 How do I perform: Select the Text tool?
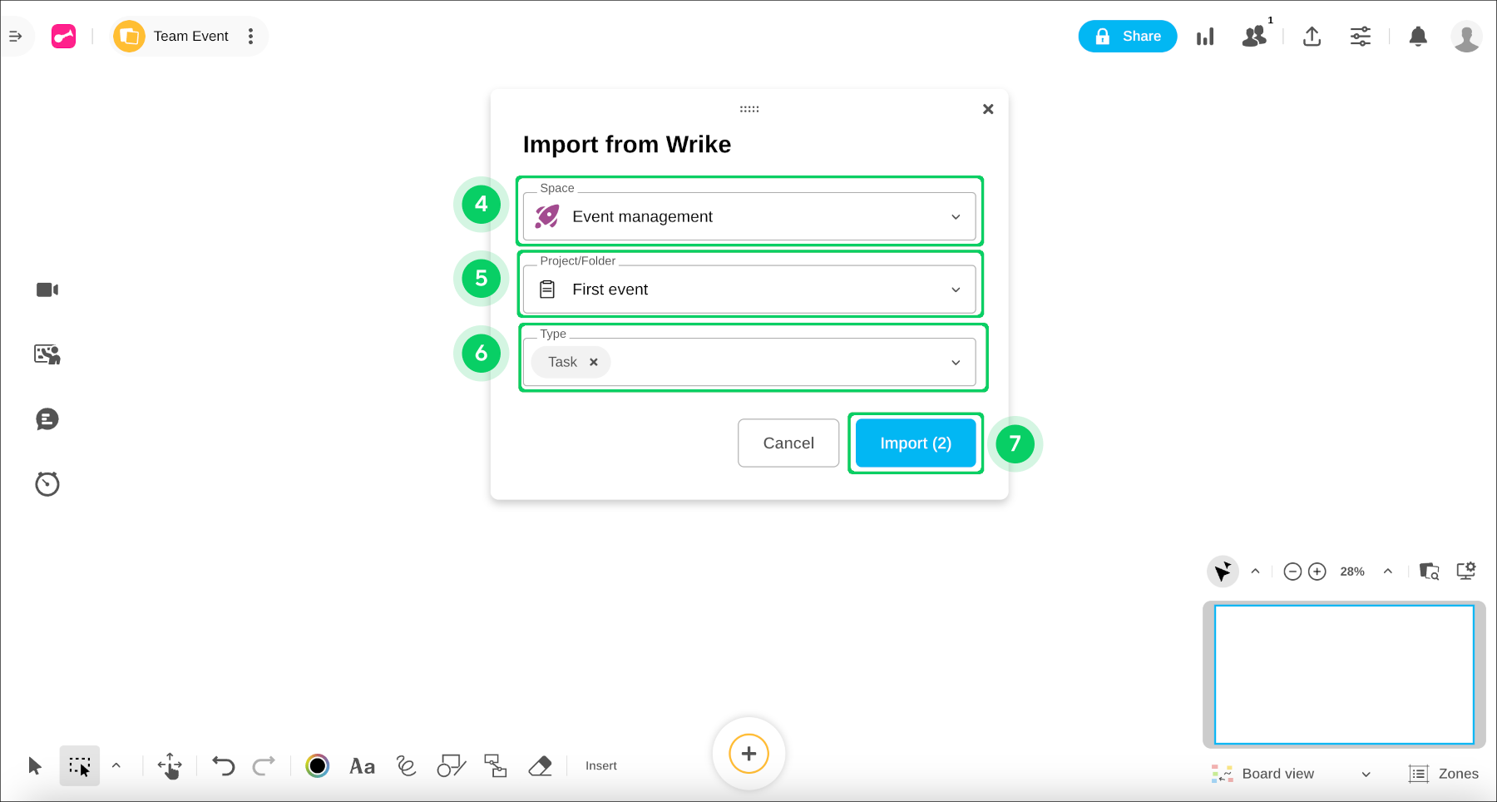point(361,765)
